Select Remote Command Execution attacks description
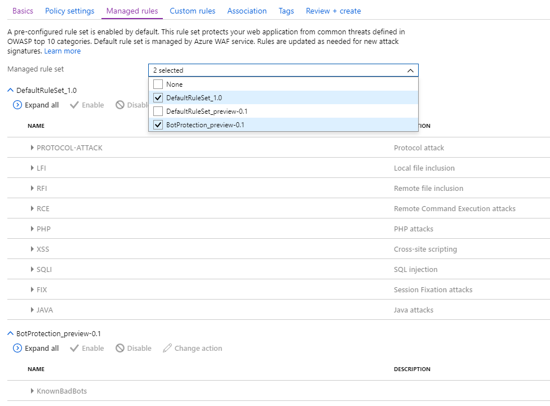This screenshot has width=550, height=406. pos(455,208)
